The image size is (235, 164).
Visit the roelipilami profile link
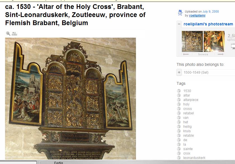click(197, 16)
